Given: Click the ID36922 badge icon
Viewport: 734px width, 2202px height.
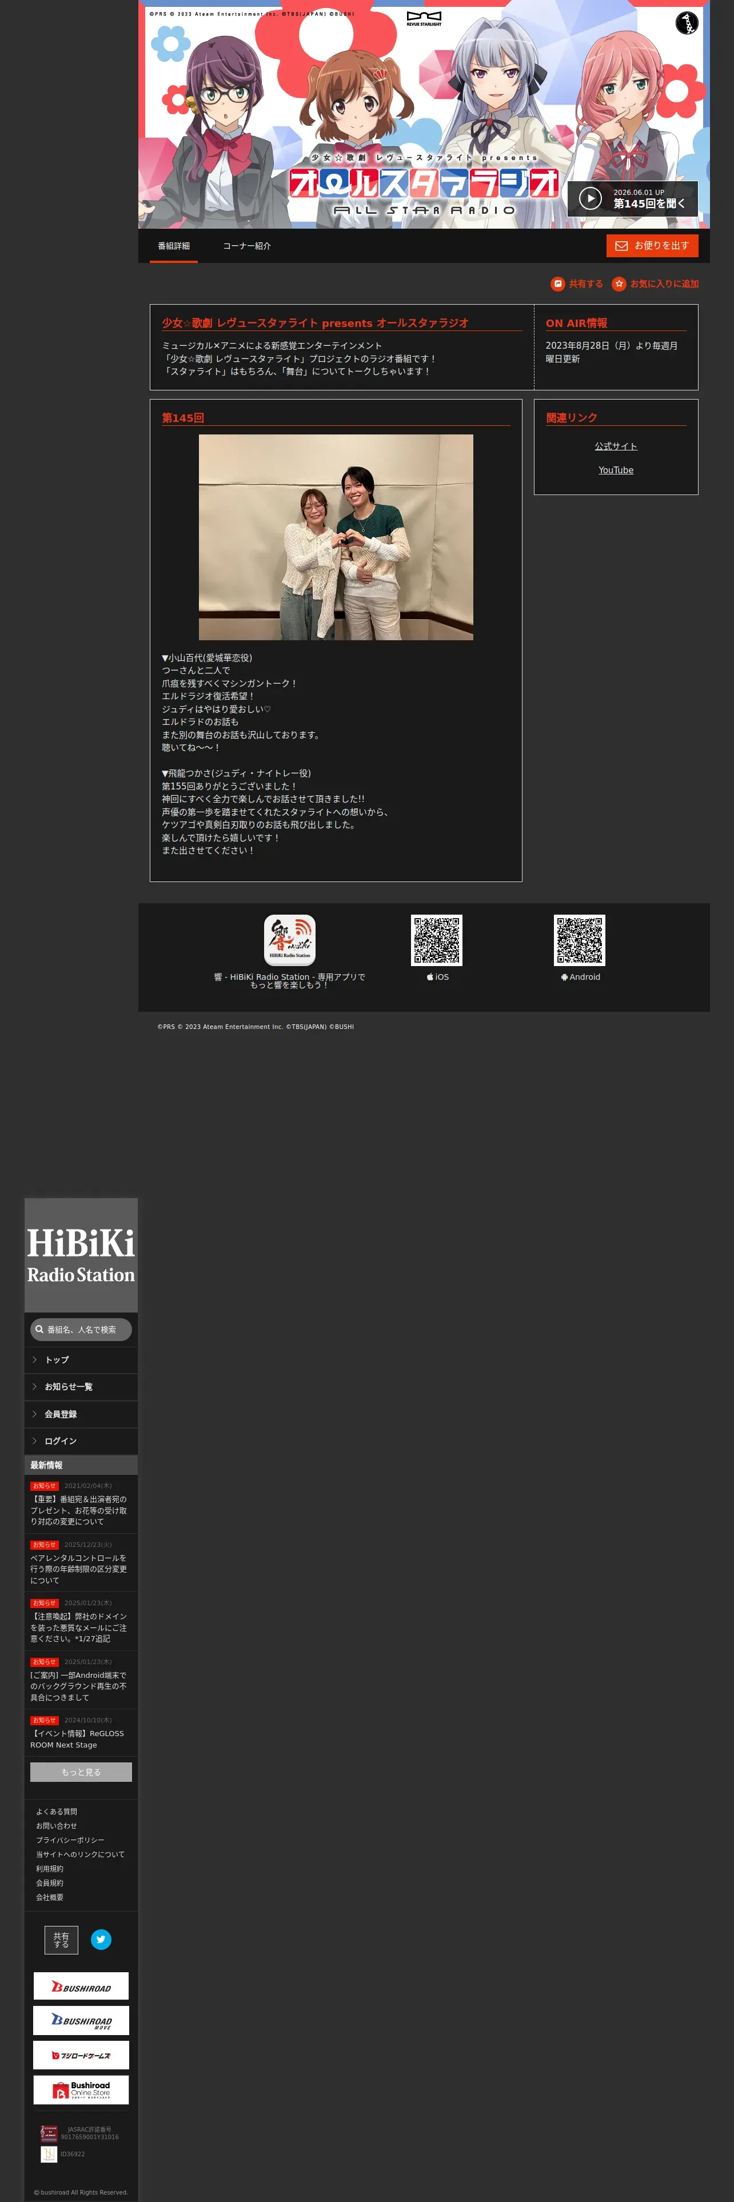Looking at the screenshot, I should (x=49, y=2154).
